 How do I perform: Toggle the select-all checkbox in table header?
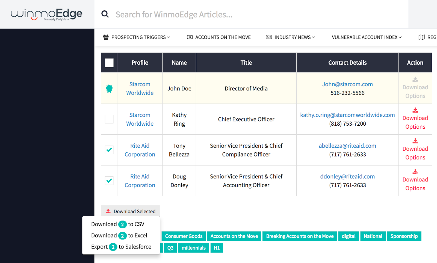coord(109,63)
